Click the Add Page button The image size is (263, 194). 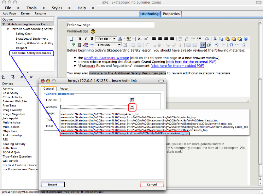click(x=9, y=13)
